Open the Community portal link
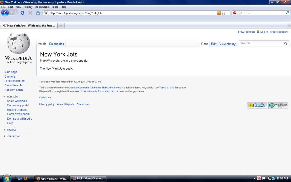This screenshot has width=291, height=182. [x=18, y=105]
